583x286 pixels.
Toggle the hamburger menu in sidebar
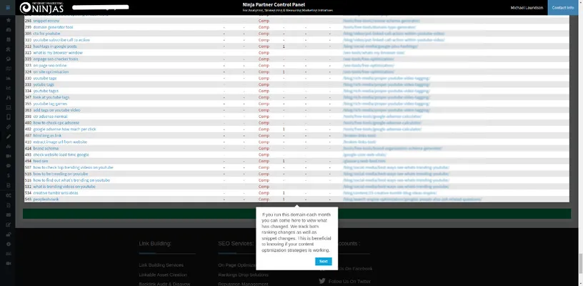[x=8, y=9]
